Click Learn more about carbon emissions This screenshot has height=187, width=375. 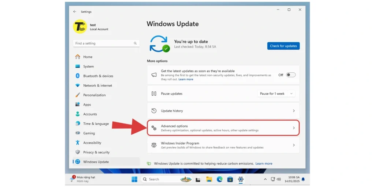pyautogui.click(x=264, y=164)
